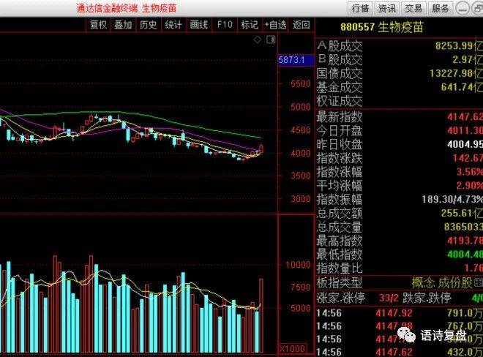Click the latest red candlestick on chart
The height and width of the screenshot is (357, 483).
261,149
